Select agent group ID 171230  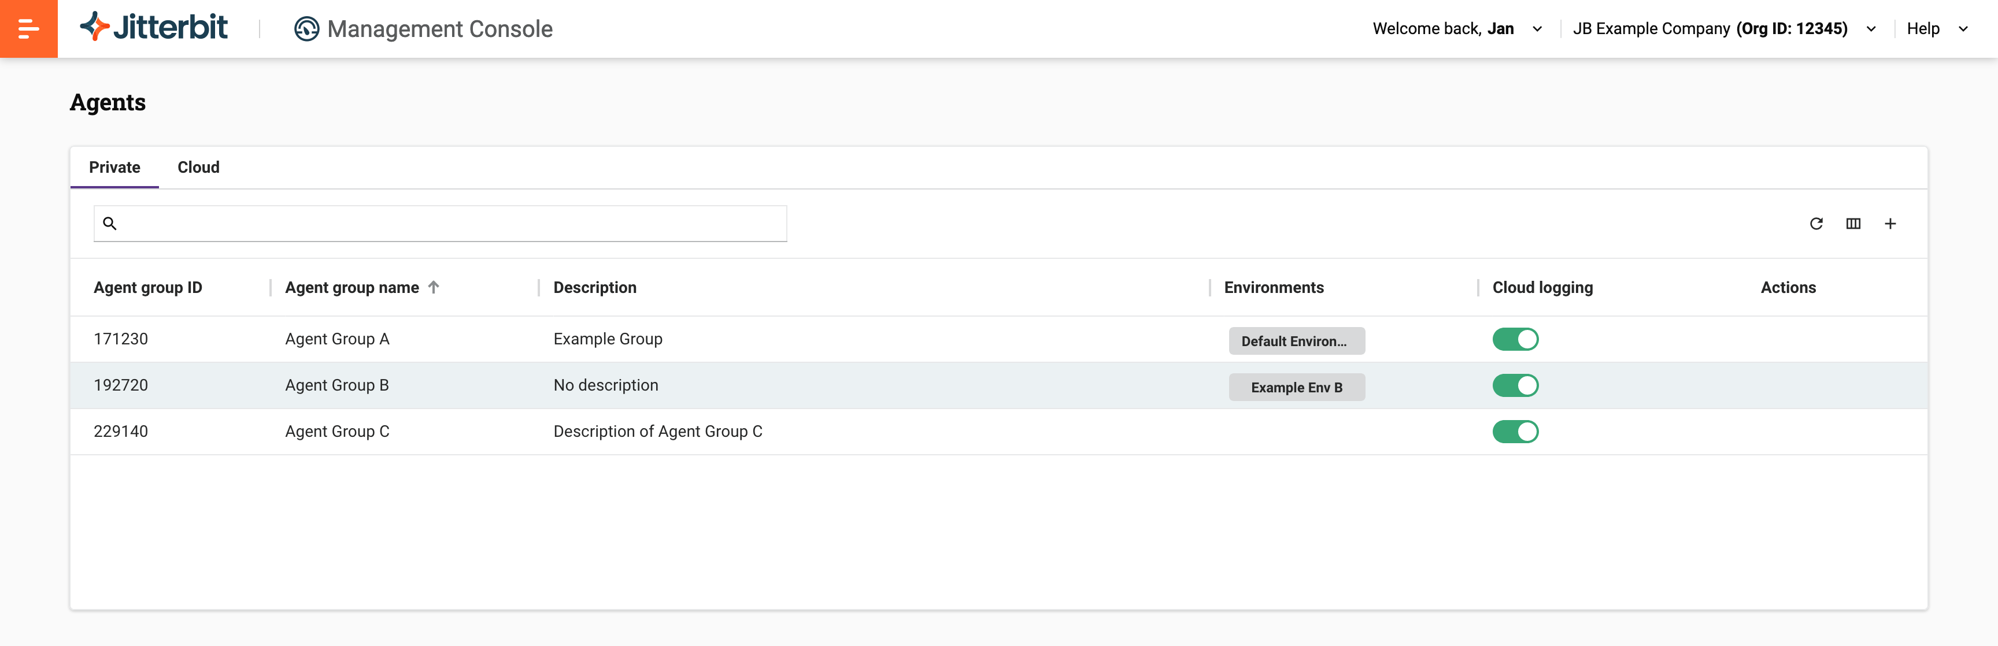coord(121,339)
